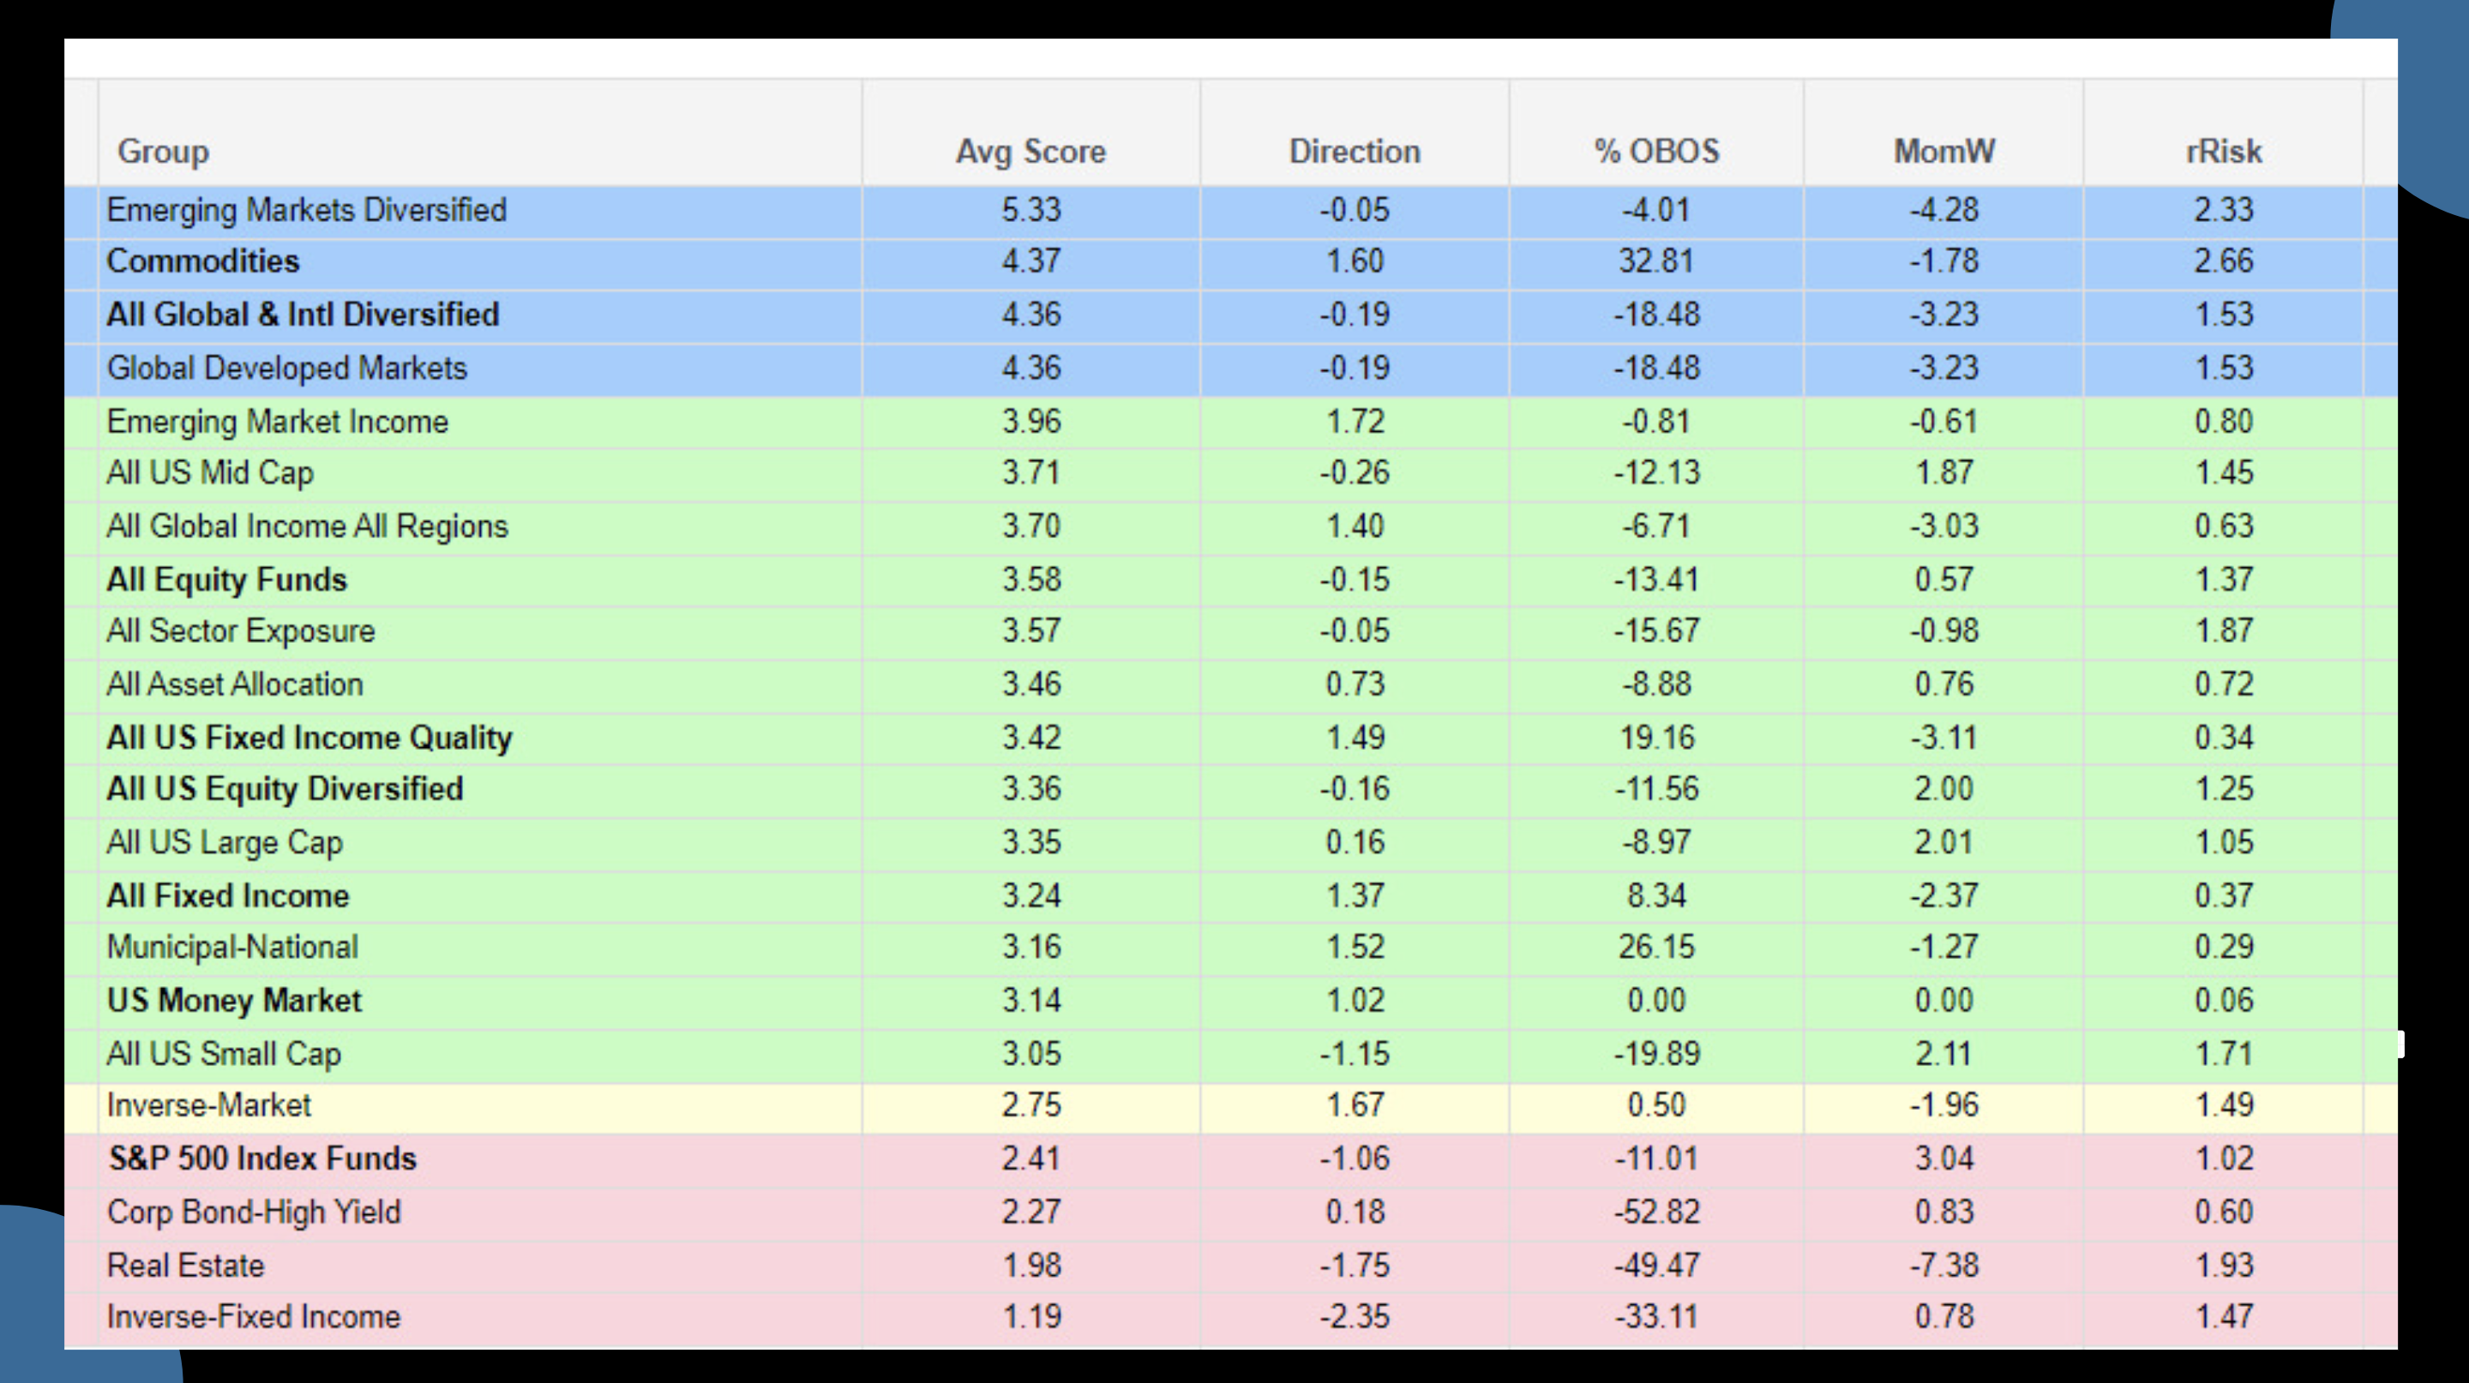Click the Direction column header

(x=1354, y=152)
